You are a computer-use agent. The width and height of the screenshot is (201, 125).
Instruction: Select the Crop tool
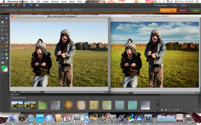[x=7, y=34]
